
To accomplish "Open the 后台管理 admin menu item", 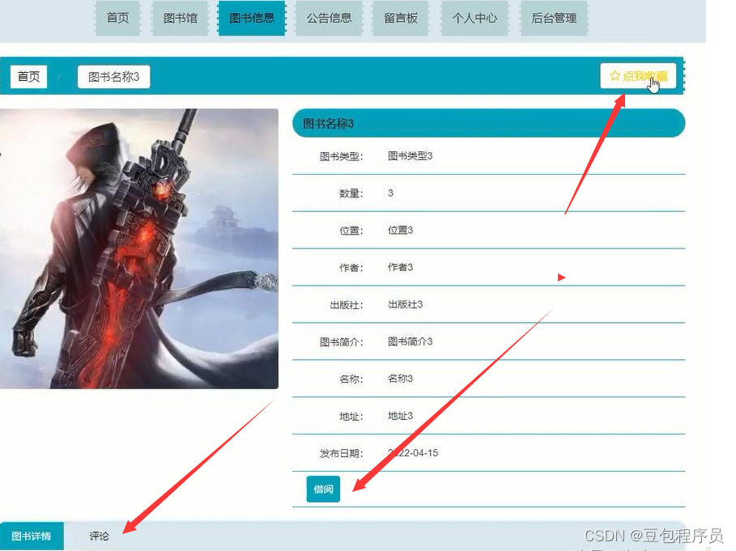I will [x=553, y=18].
